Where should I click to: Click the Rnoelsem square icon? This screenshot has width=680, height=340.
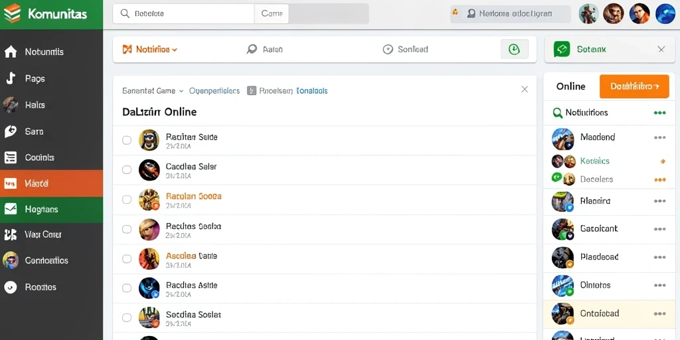point(251,90)
